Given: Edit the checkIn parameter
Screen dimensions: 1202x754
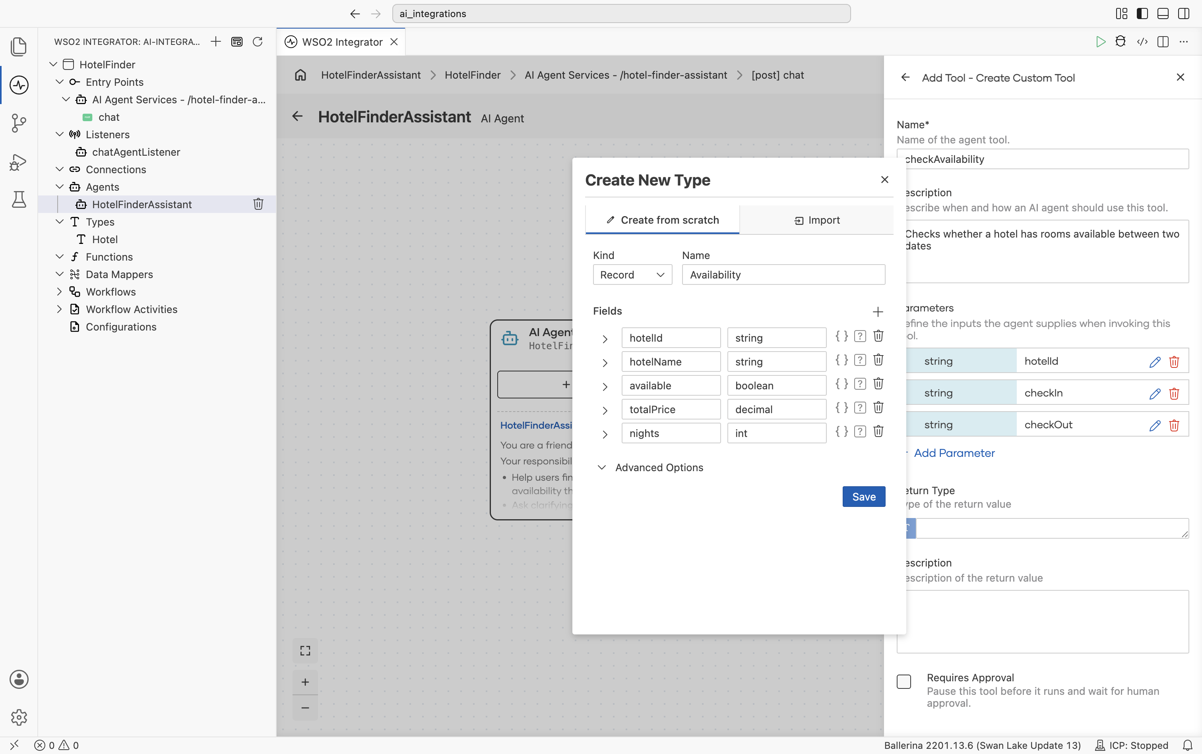Looking at the screenshot, I should tap(1155, 393).
